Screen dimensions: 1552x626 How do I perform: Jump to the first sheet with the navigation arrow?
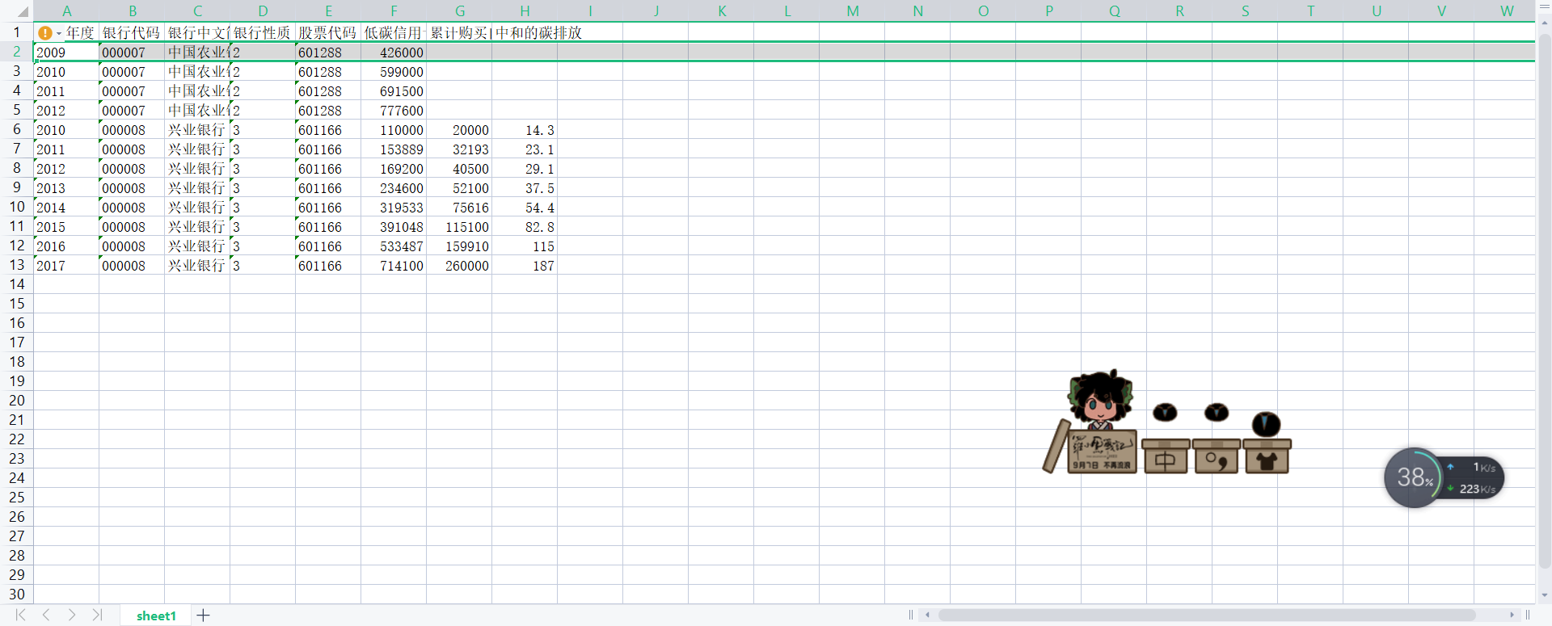pyautogui.click(x=20, y=615)
